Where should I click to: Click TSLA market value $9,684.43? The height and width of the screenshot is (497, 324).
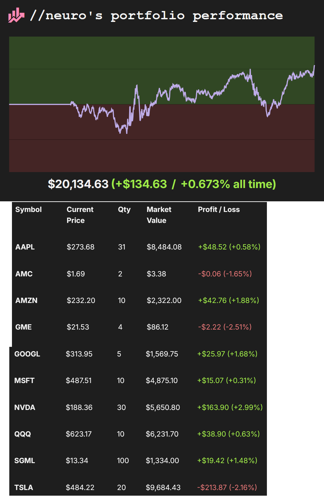[163, 488]
